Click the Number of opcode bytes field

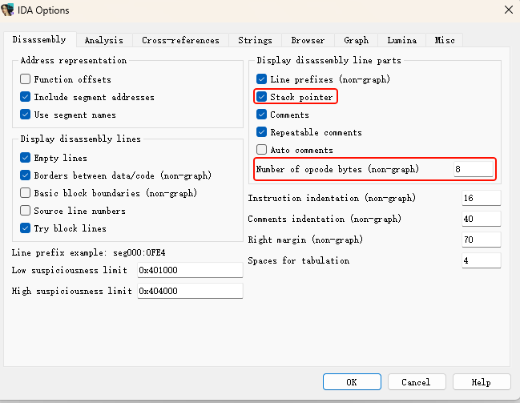(474, 169)
